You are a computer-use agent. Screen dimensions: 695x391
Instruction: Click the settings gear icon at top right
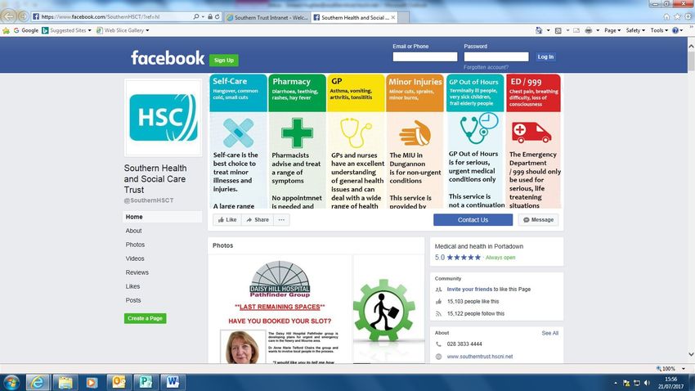click(688, 16)
